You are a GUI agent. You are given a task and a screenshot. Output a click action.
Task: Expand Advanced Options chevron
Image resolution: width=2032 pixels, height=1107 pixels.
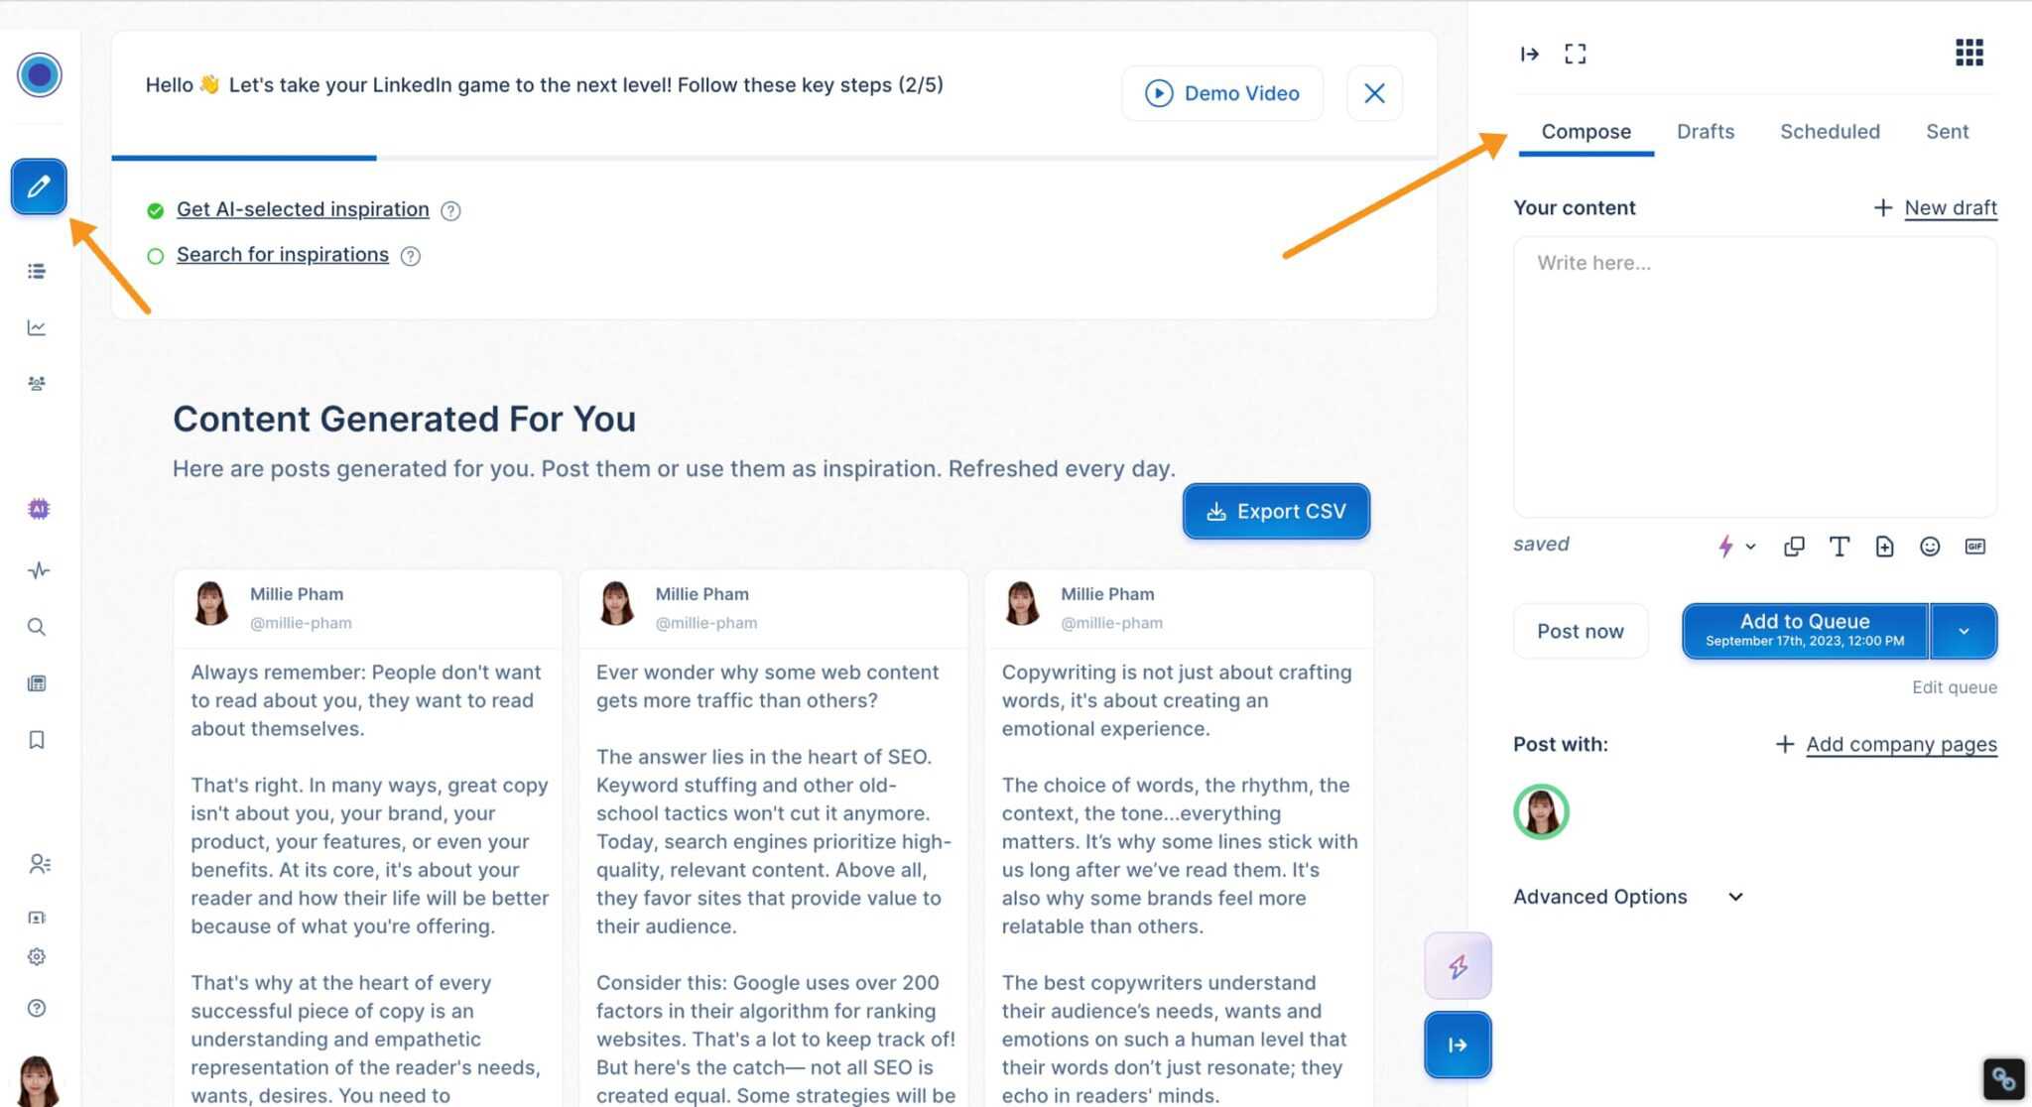1735,897
